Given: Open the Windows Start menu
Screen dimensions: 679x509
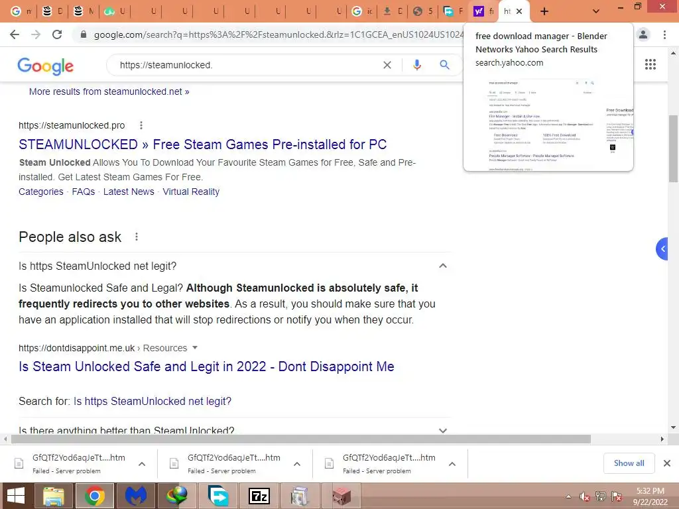Looking at the screenshot, I should [x=16, y=496].
